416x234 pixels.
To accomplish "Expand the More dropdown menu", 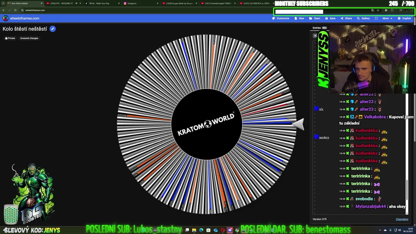I will 387,18.
